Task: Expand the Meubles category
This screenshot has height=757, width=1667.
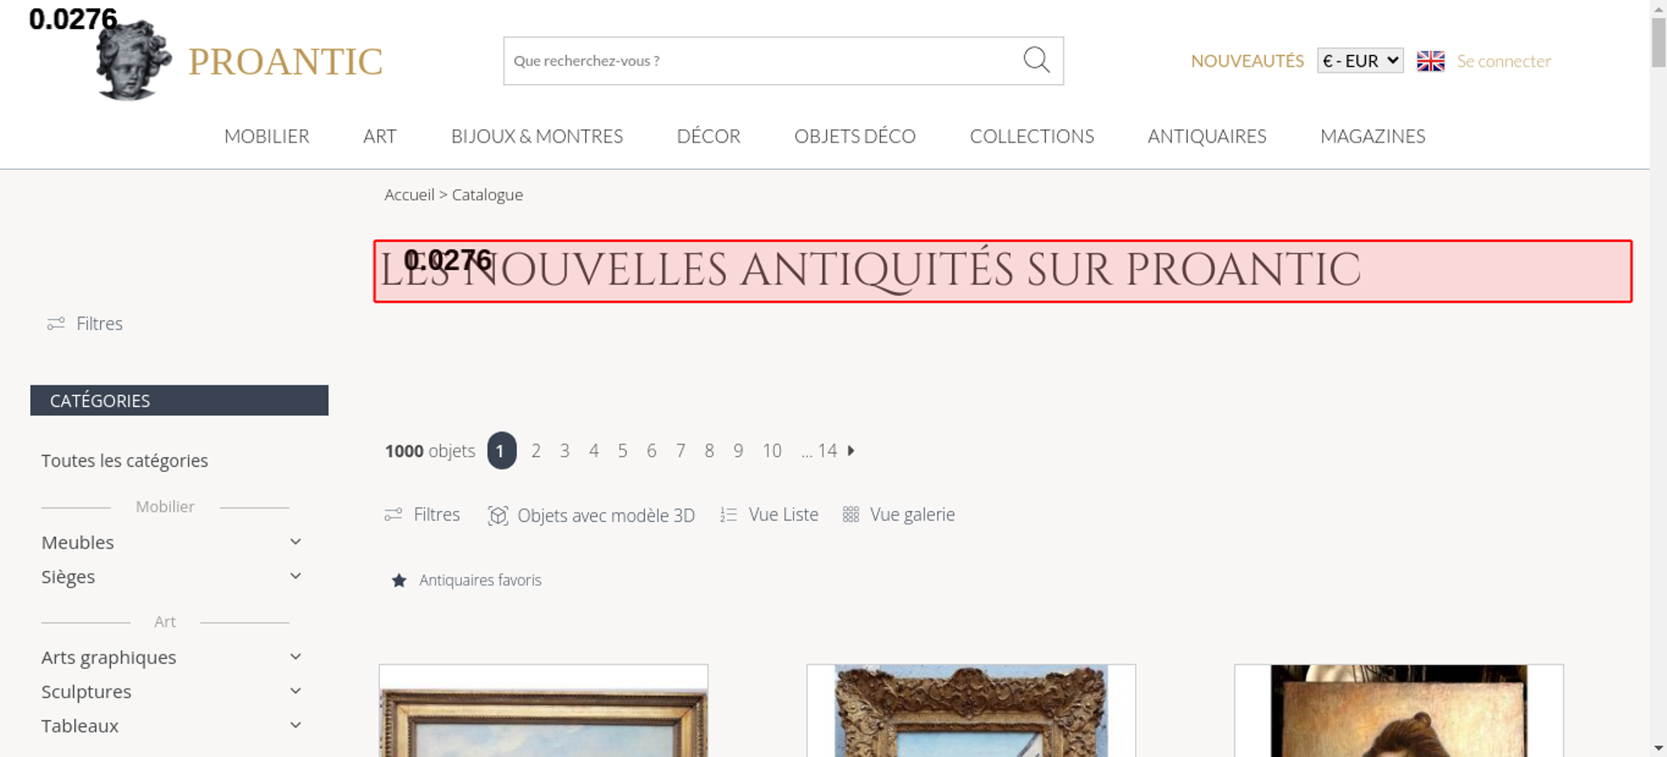Action: pyautogui.click(x=295, y=542)
